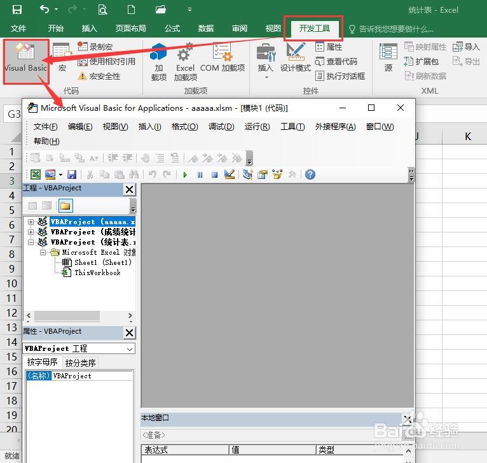Toggle Design Mode icon in VBA toolbar
Screen dimensions: 487x463
point(230,175)
